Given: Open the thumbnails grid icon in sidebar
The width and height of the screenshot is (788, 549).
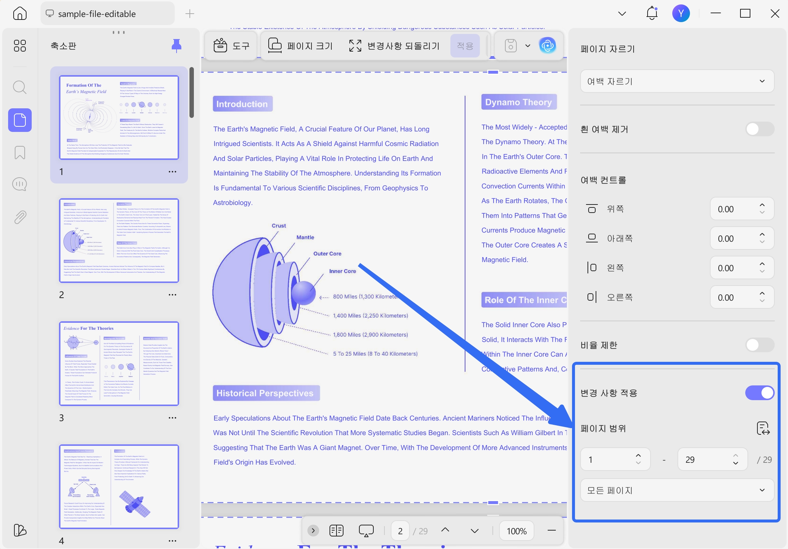Looking at the screenshot, I should (x=20, y=46).
